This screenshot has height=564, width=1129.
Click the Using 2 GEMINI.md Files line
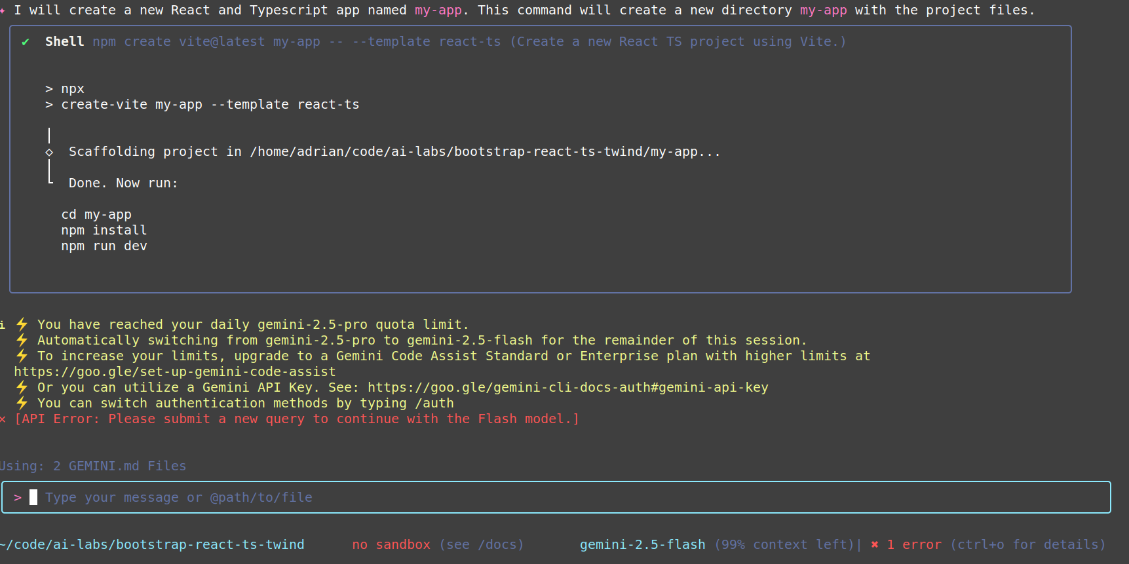(93, 466)
